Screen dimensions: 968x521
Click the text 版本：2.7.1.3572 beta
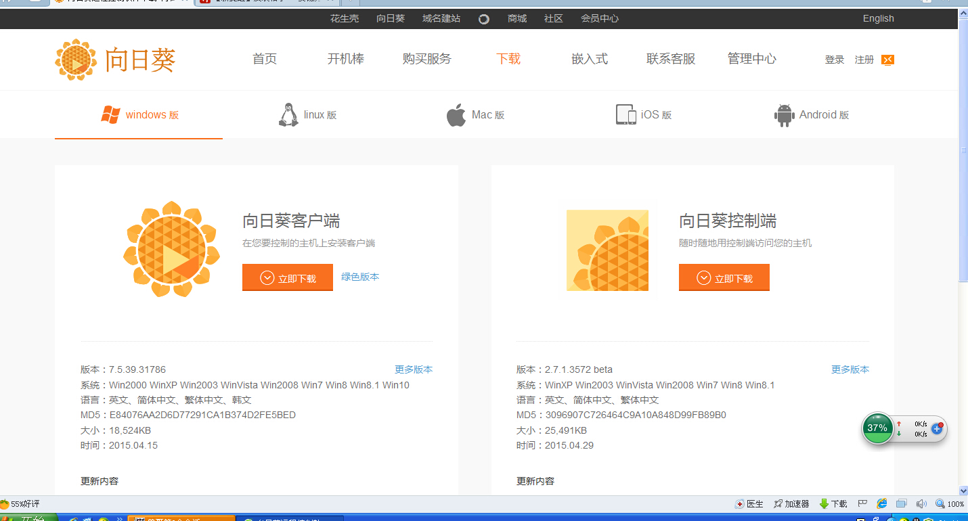click(565, 369)
